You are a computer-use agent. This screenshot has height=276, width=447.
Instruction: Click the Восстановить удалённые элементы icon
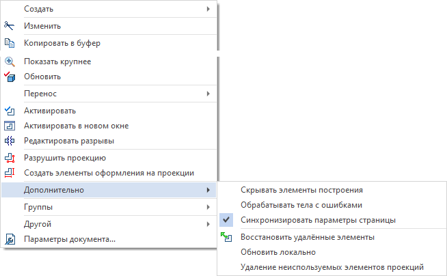[227, 237]
